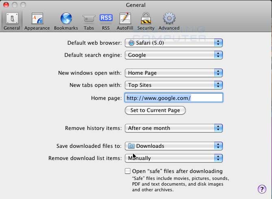
Task: Enable Open "safe" files after downloading
Action: pos(128,171)
